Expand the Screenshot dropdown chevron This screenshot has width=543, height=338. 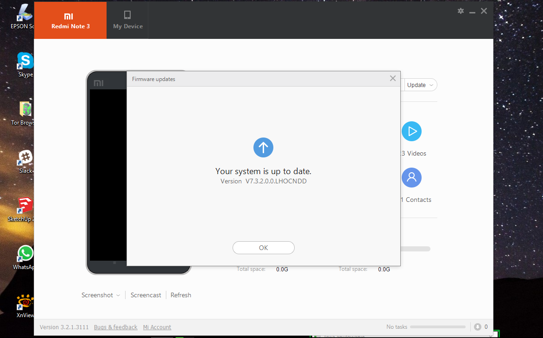(118, 295)
